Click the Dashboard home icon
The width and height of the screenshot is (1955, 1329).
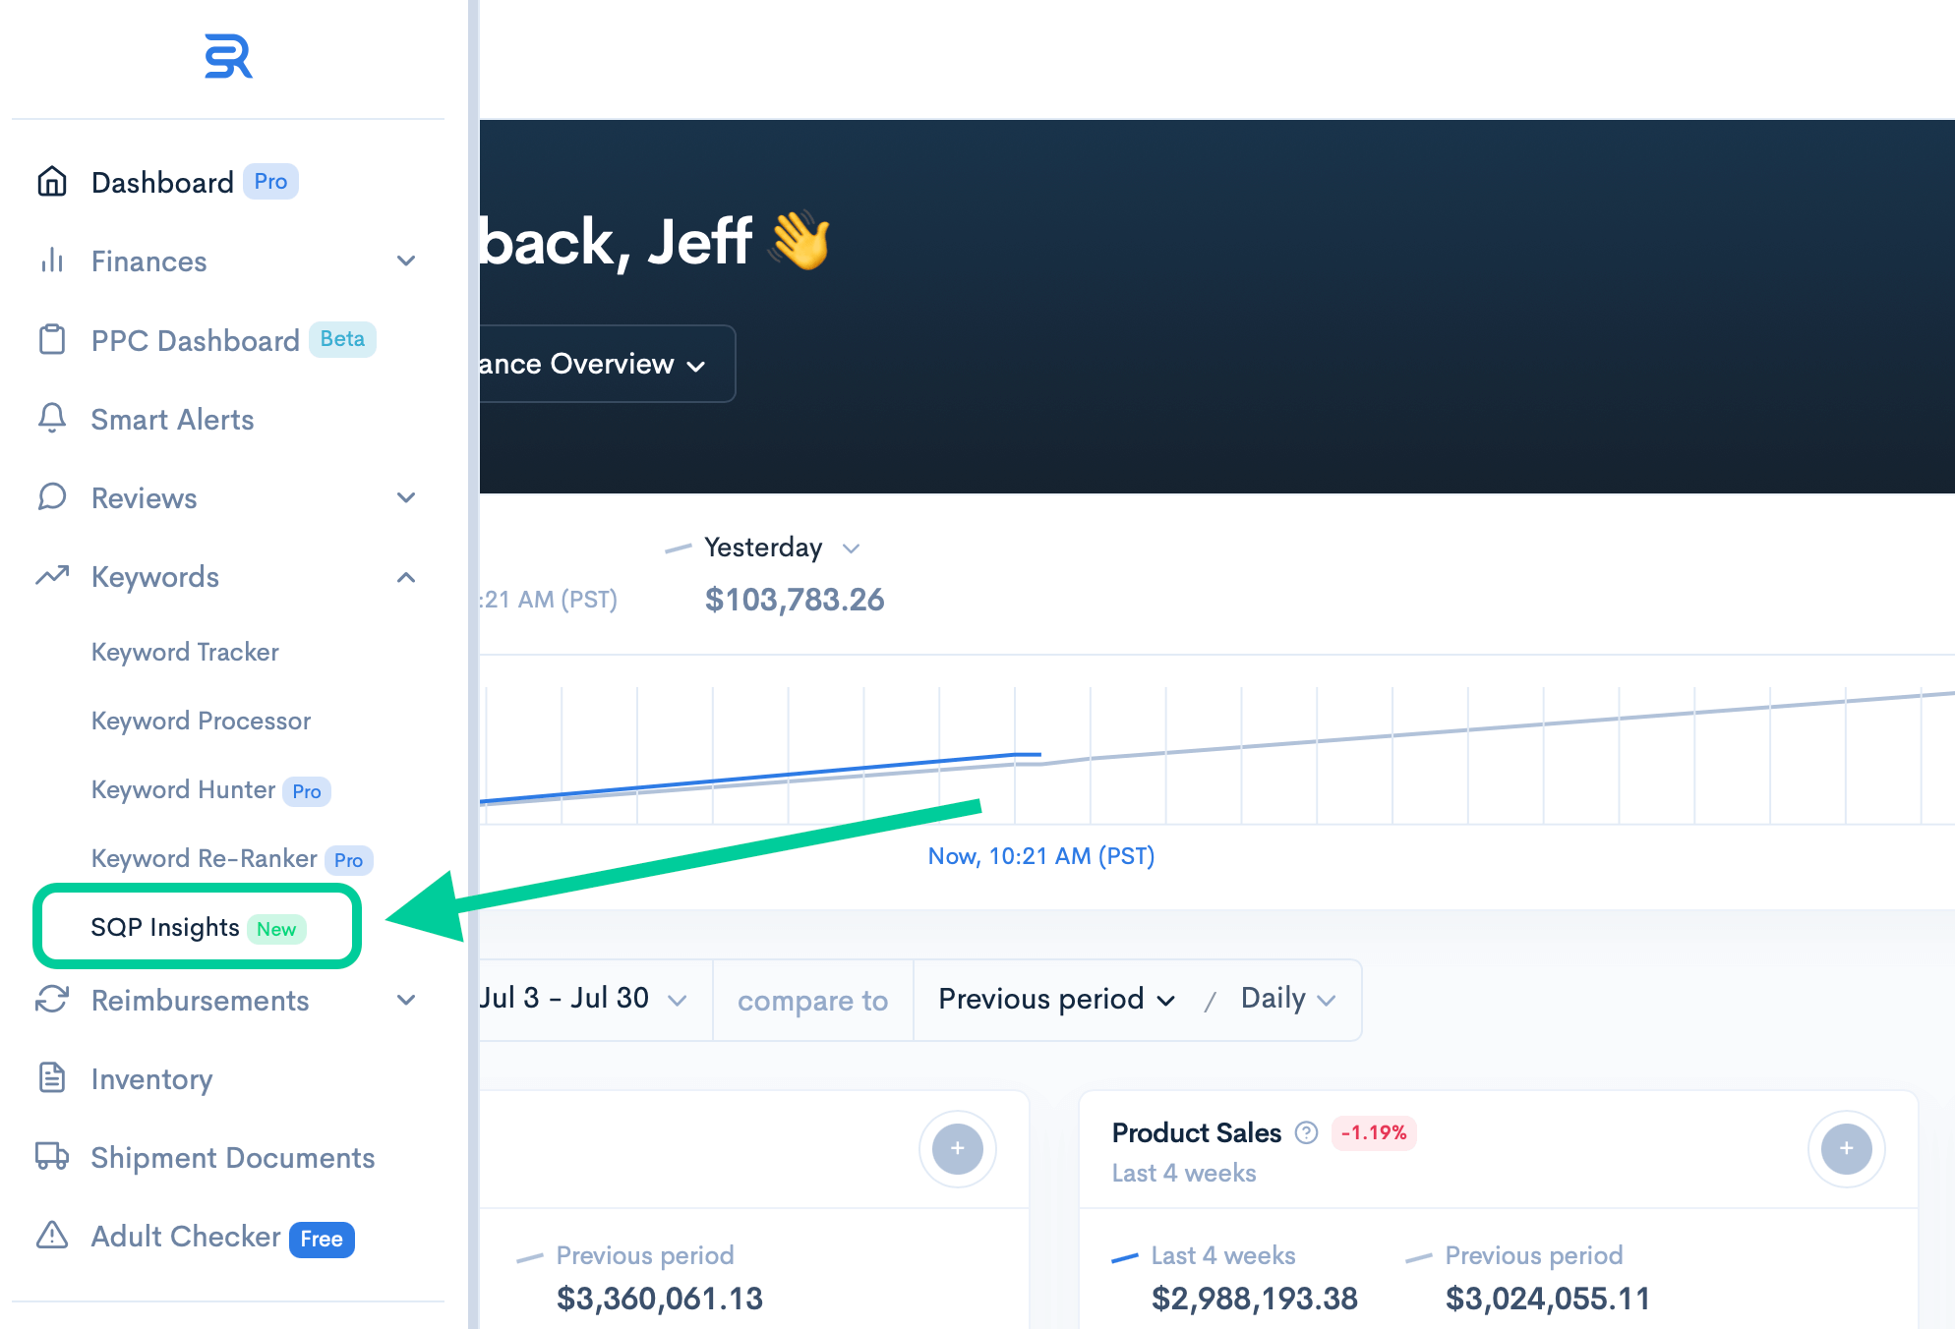pos(52,182)
